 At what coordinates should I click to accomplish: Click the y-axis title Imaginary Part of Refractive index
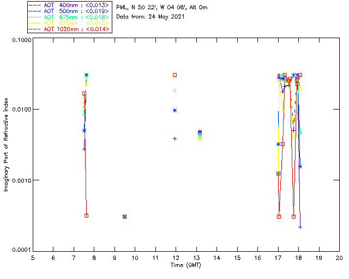point(6,144)
